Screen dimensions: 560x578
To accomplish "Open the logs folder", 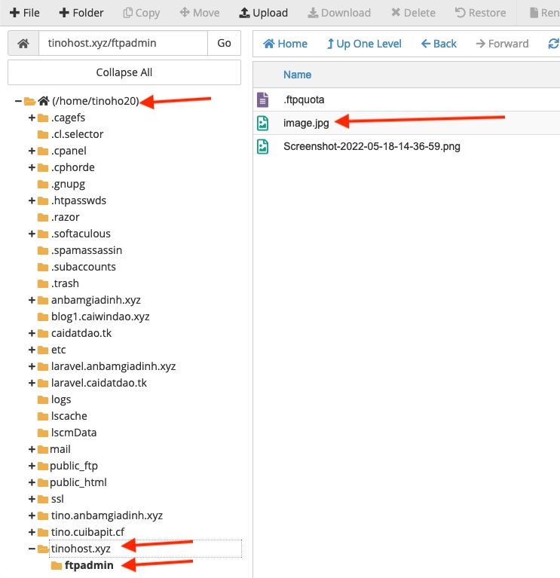I will click(61, 399).
